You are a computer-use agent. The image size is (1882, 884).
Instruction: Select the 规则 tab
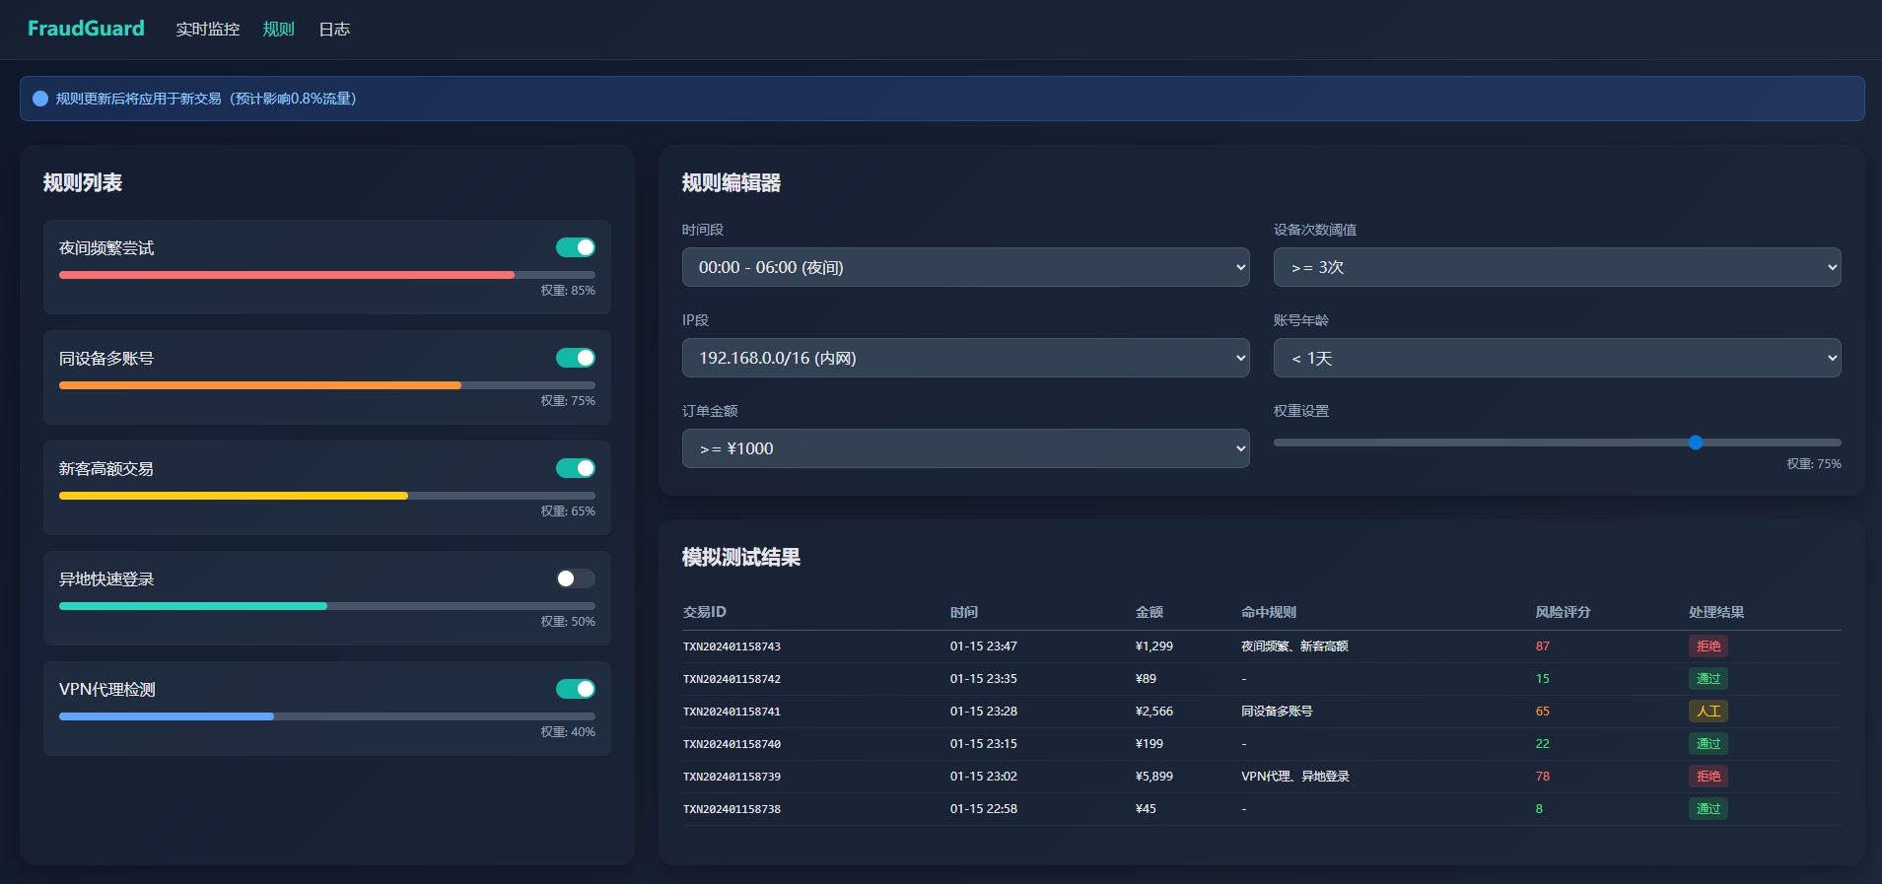(x=279, y=30)
